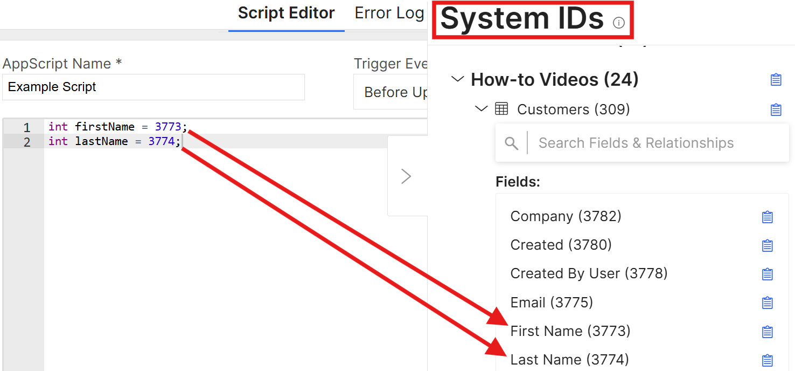Collapse the Customers table node
Image resolution: width=795 pixels, height=371 pixels.
click(481, 109)
